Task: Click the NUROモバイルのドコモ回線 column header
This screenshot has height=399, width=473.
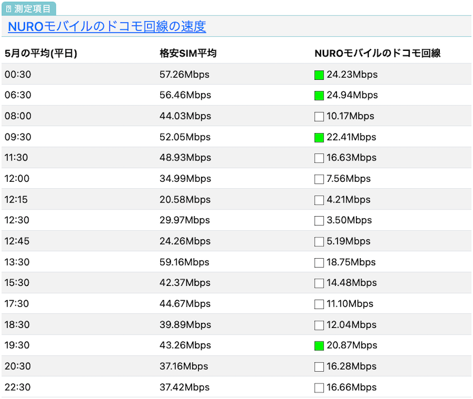Action: 377,53
